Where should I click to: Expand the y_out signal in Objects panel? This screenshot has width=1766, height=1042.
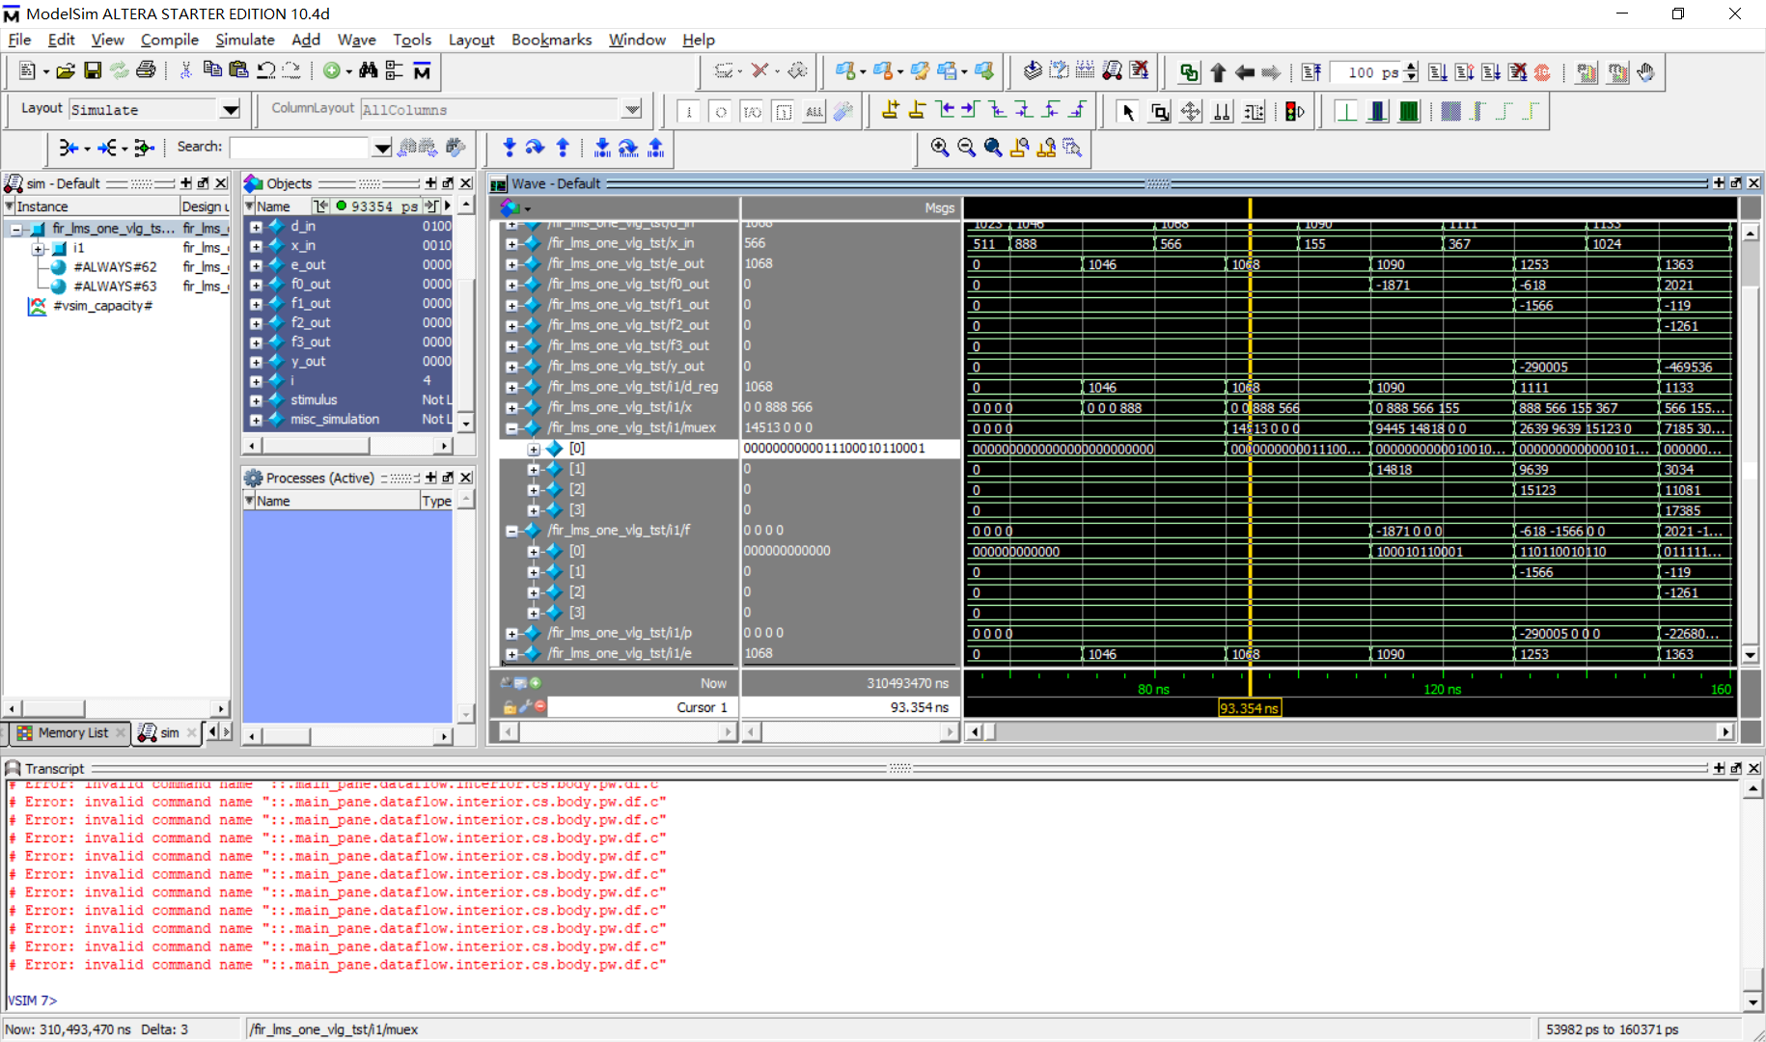pos(256,362)
